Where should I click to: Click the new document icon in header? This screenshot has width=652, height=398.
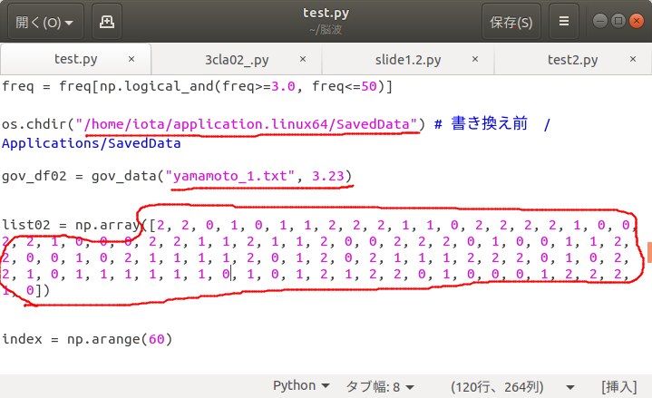(107, 21)
